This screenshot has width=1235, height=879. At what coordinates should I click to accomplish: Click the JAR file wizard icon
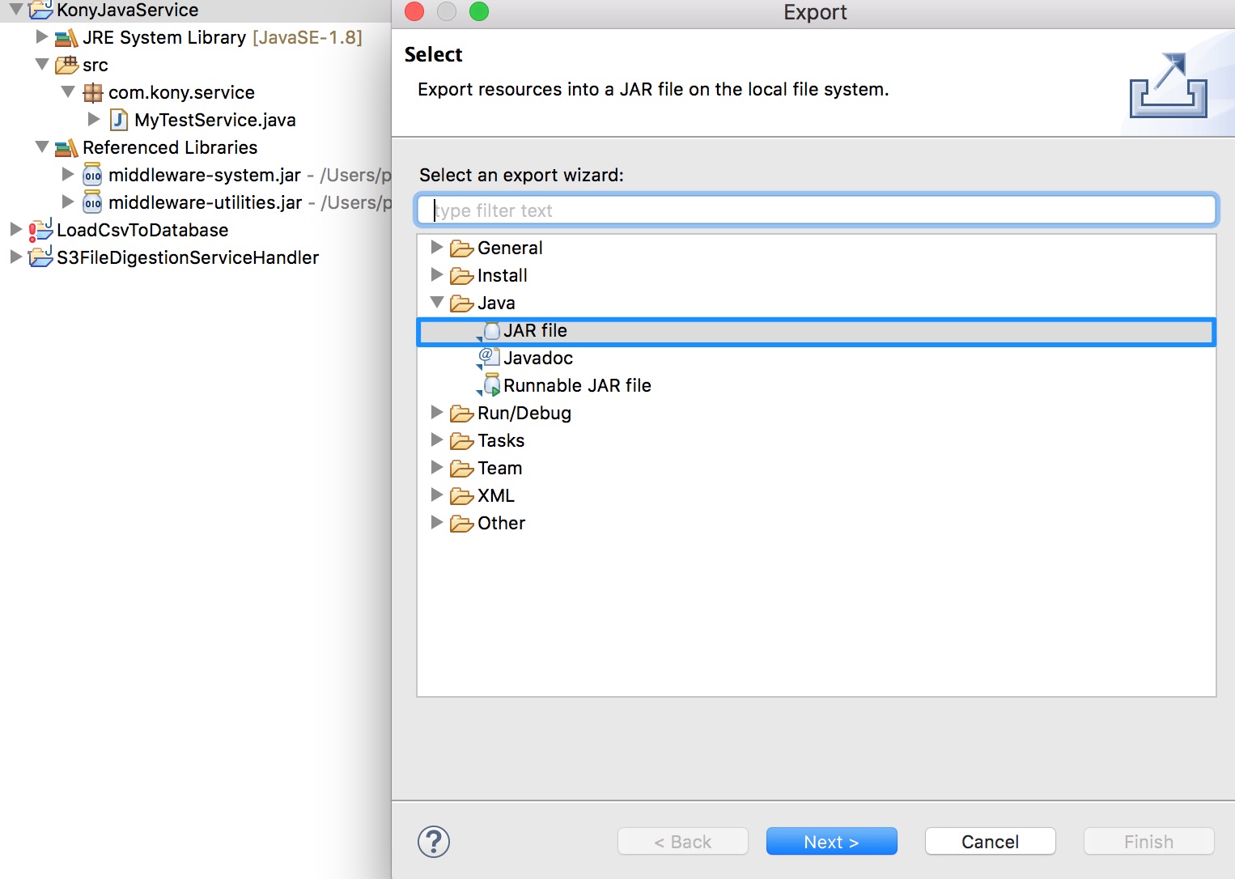tap(491, 330)
